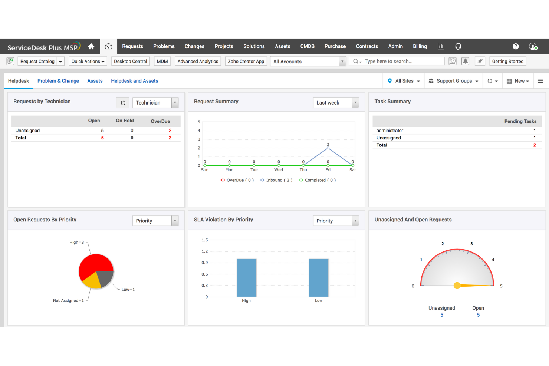The width and height of the screenshot is (549, 366).
Task: Open the Zoho Creator App
Action: (x=246, y=61)
